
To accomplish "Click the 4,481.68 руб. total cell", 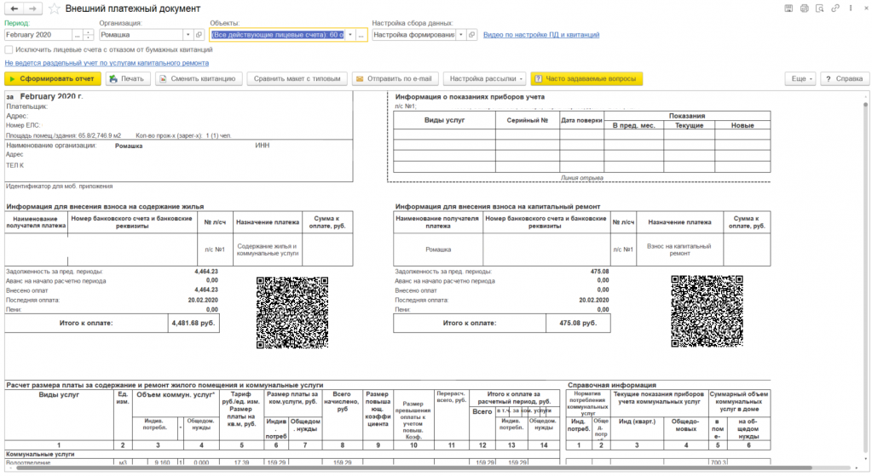I will [x=193, y=323].
